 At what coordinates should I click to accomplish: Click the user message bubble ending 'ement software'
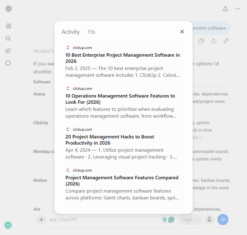[x=211, y=28]
